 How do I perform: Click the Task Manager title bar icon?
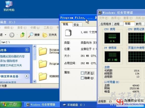pos(100,13)
